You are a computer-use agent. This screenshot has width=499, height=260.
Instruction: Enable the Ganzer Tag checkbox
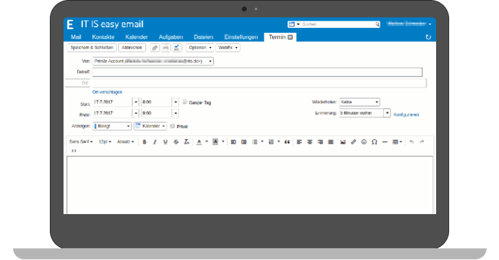pyautogui.click(x=185, y=102)
